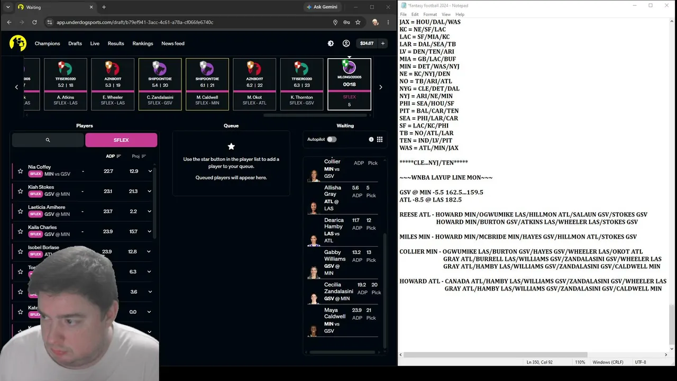Click the MLONGO2005 current pick card

click(x=349, y=84)
